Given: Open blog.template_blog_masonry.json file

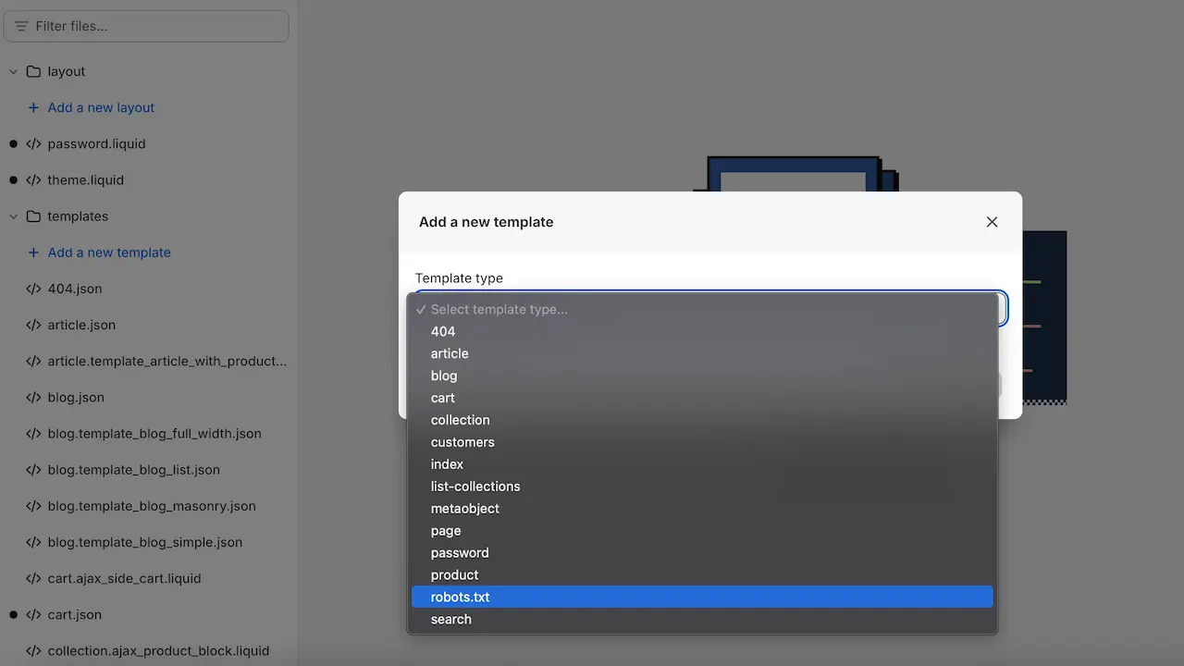Looking at the screenshot, I should point(152,507).
